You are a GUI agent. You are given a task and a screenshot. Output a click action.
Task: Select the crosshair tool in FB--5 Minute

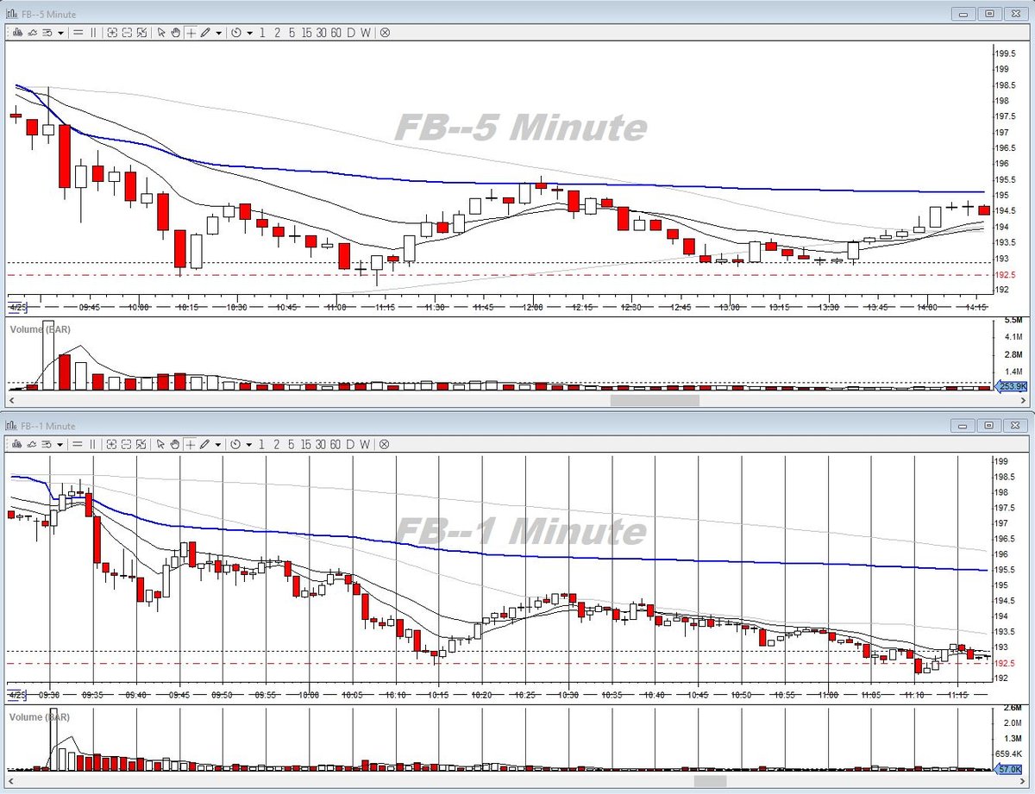(191, 33)
